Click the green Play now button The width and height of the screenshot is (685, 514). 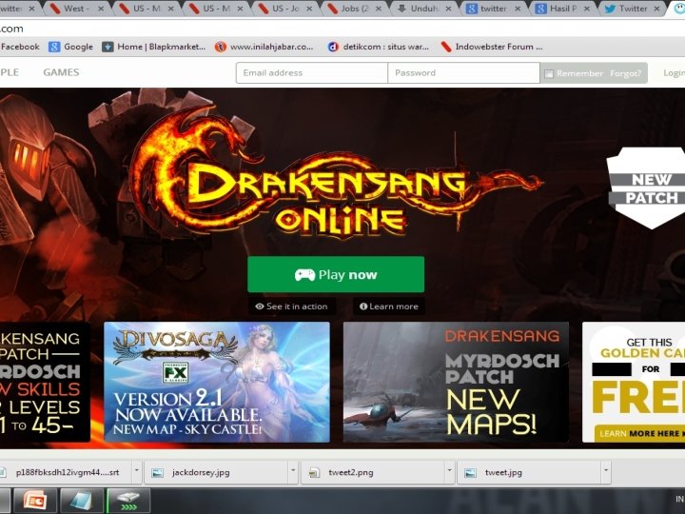tap(336, 274)
